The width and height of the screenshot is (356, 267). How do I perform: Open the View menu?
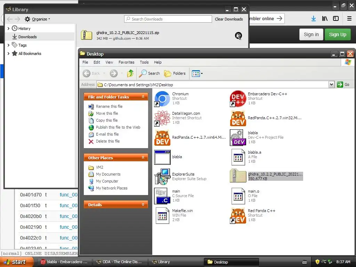(109, 62)
